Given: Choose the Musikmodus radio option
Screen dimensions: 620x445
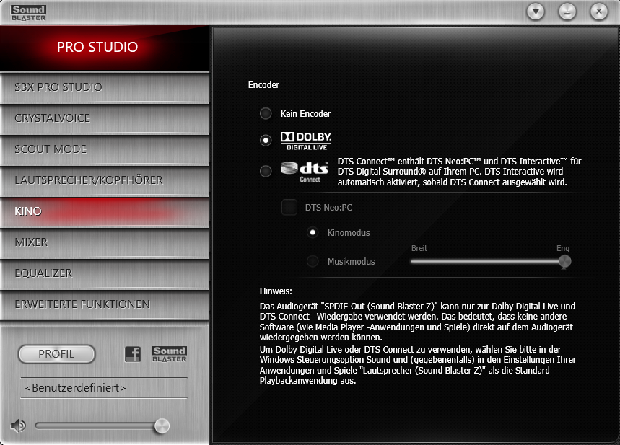Looking at the screenshot, I should coord(313,261).
